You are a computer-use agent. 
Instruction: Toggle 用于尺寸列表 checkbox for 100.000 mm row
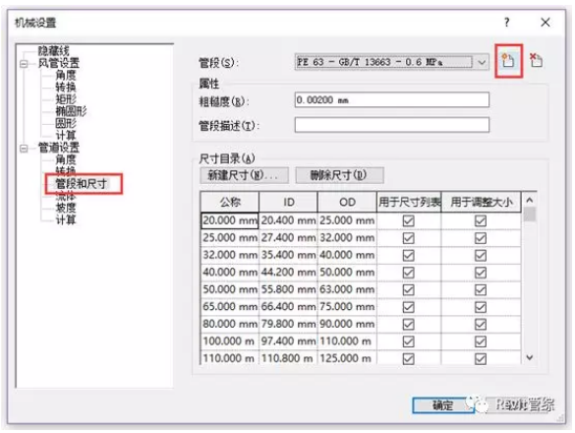click(409, 341)
